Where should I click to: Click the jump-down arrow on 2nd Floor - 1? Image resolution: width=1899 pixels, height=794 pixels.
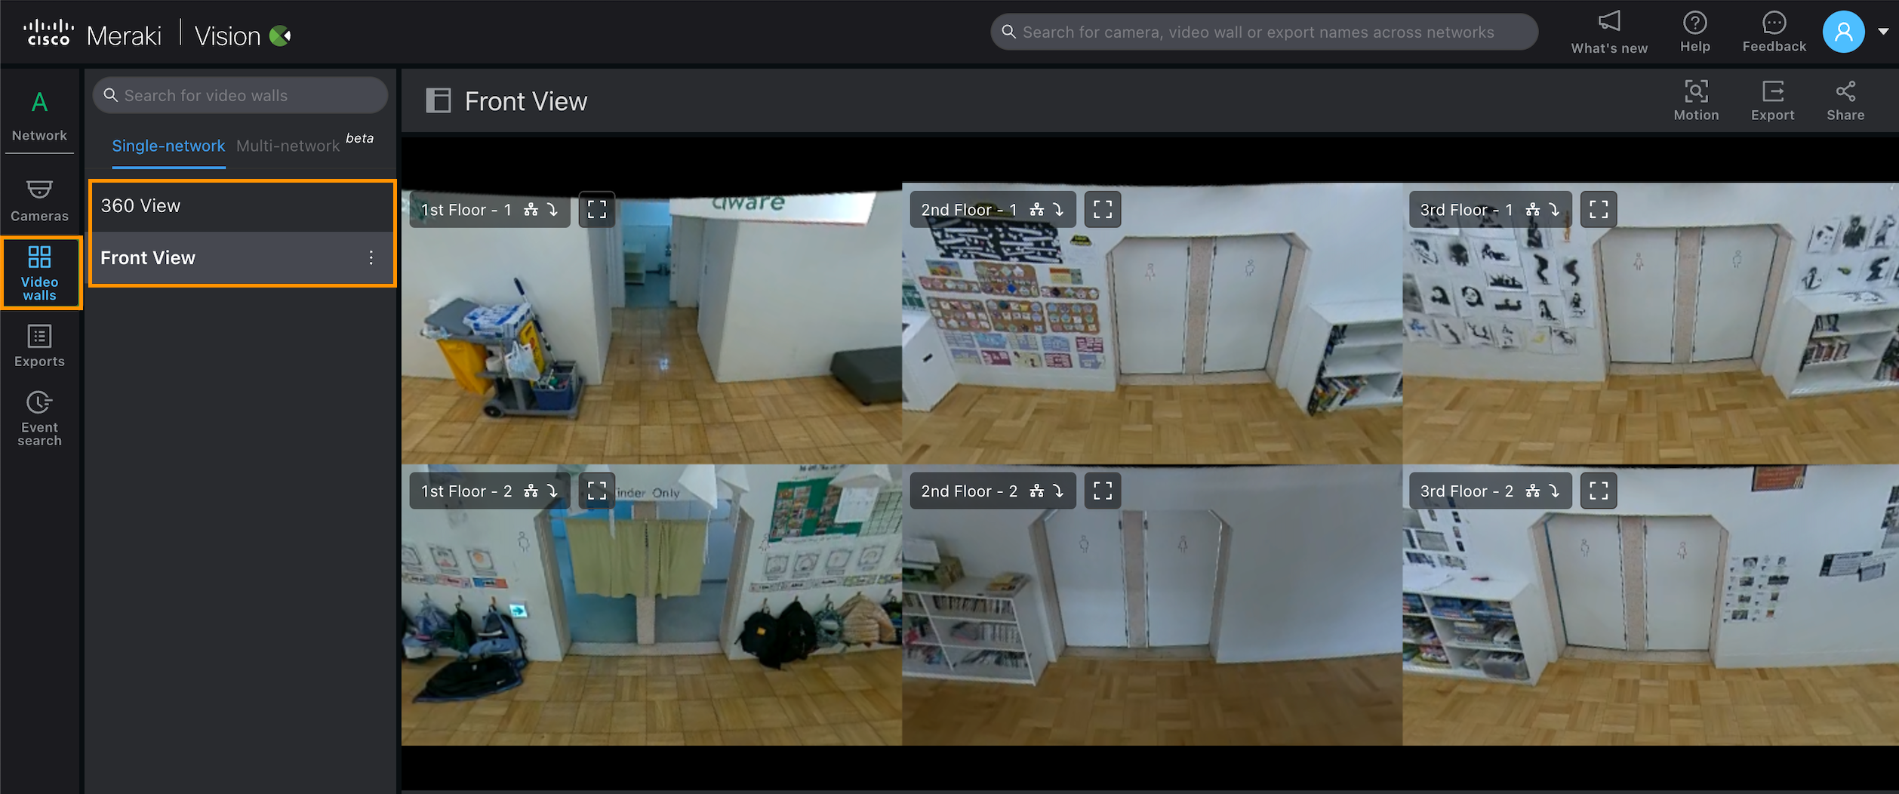[1058, 209]
